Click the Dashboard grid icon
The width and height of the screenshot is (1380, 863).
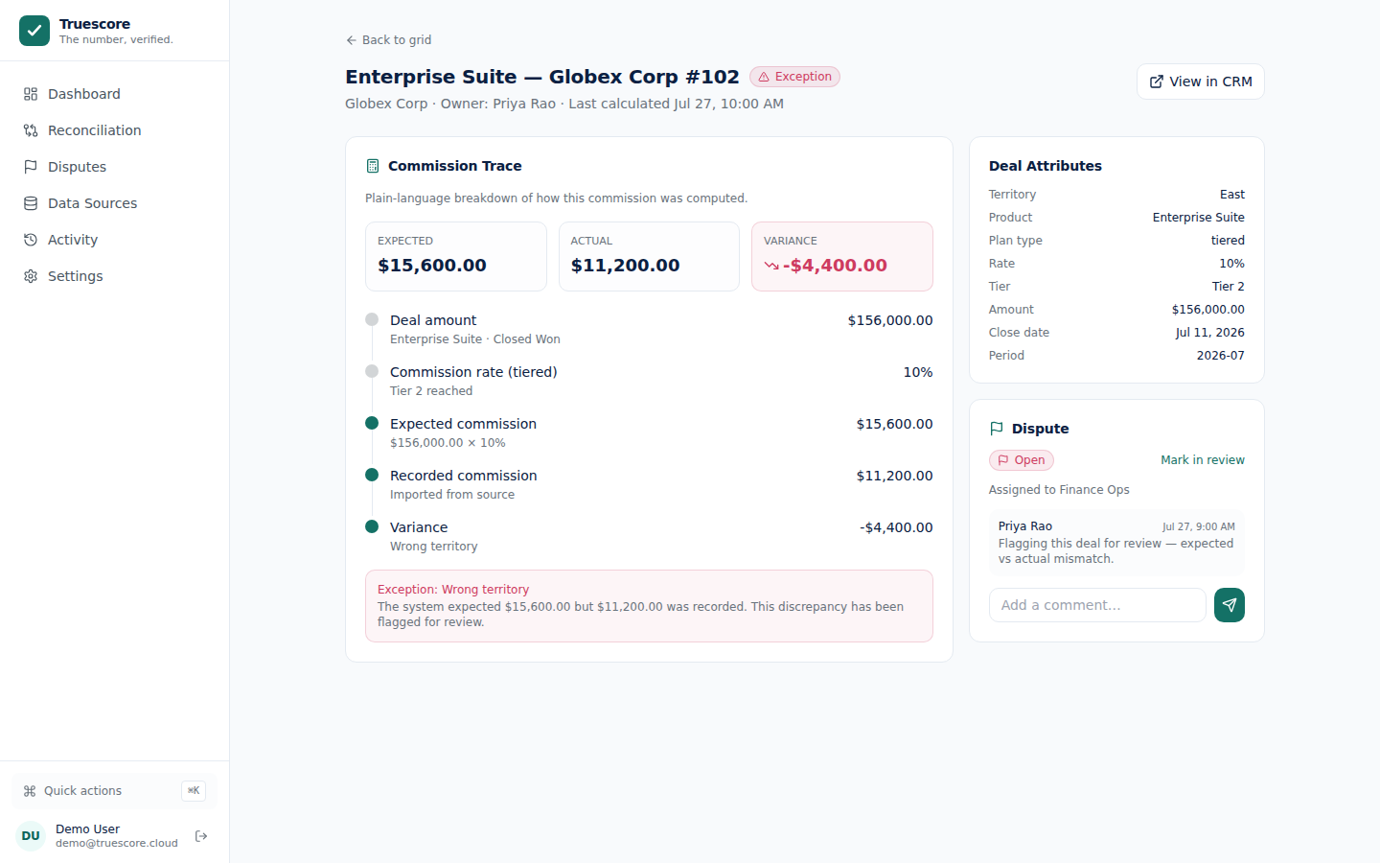pos(31,94)
